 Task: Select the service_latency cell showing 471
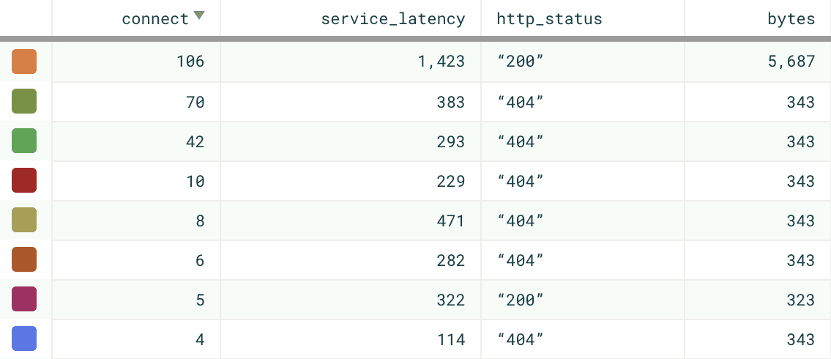[450, 221]
